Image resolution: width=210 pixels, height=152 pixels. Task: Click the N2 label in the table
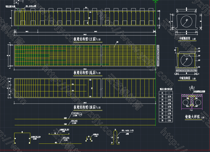pos(162,96)
